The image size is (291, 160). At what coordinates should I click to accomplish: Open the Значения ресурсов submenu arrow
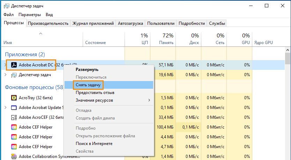(x=149, y=100)
